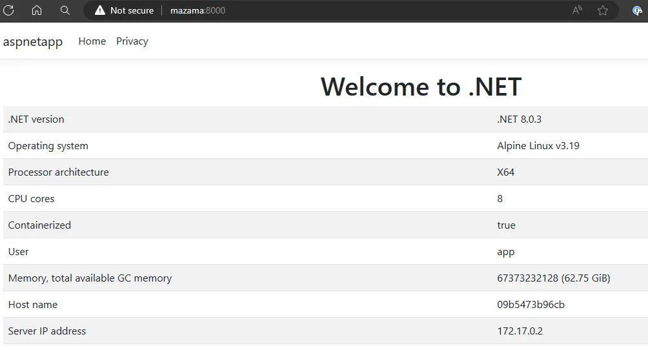Click the Welcome to .NET heading
The height and width of the screenshot is (350, 648).
421,87
